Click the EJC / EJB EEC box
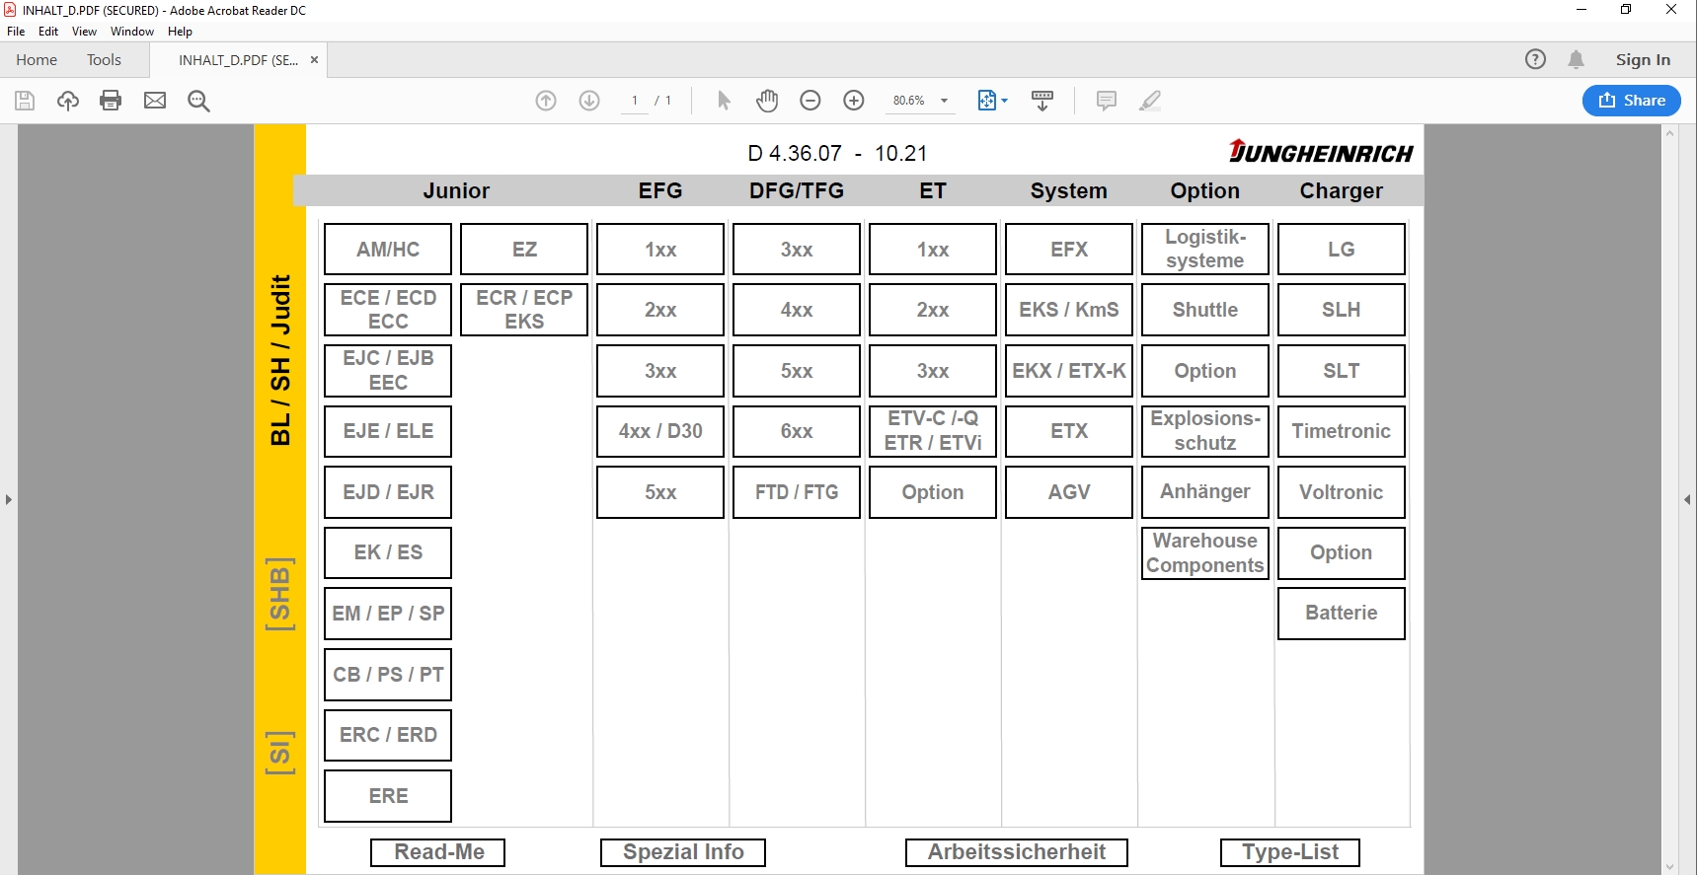This screenshot has height=875, width=1697. point(388,370)
